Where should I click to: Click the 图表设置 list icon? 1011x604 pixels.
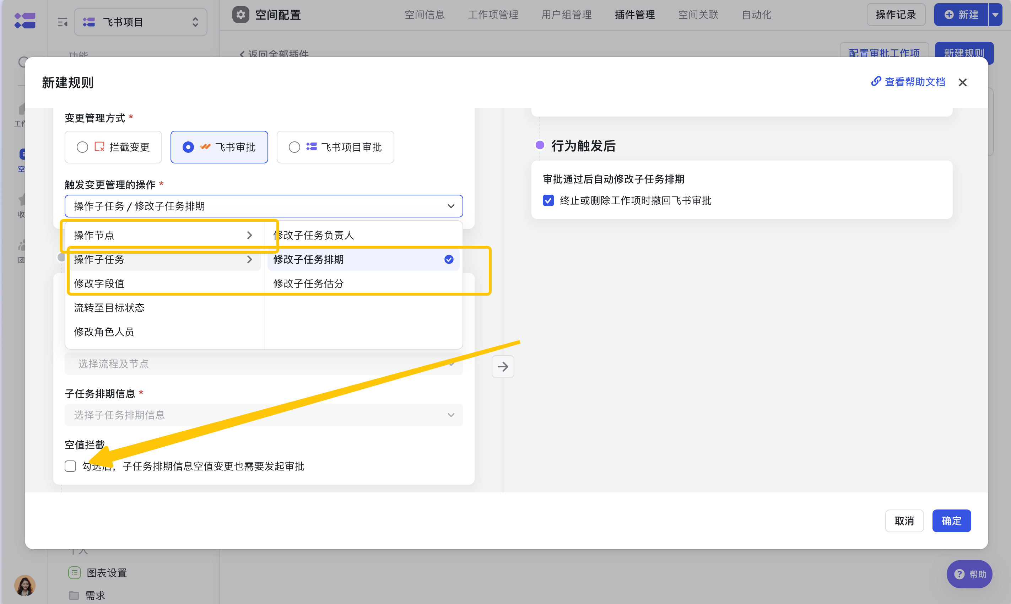[x=75, y=573]
